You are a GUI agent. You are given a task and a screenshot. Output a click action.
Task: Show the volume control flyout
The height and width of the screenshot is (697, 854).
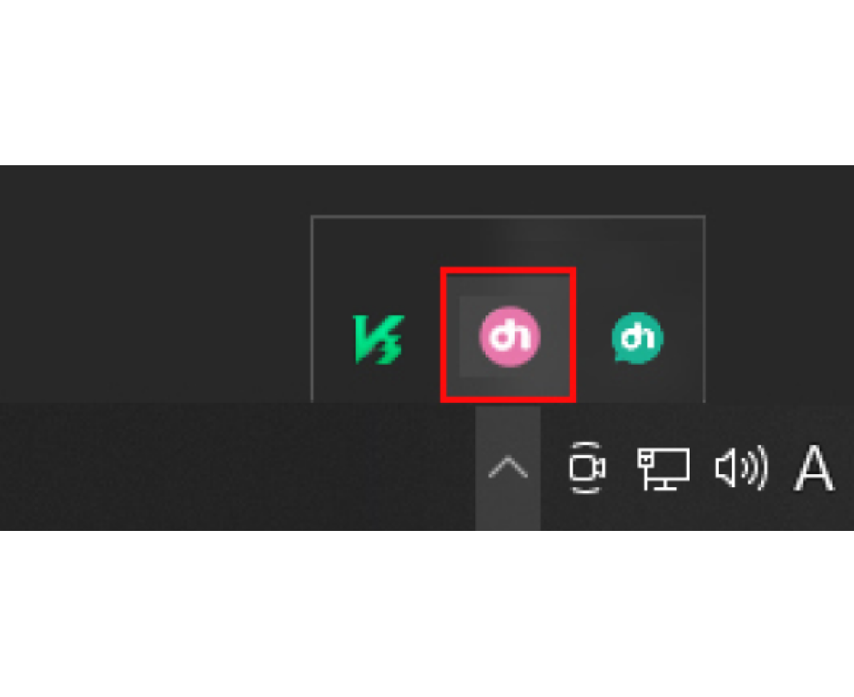tap(741, 467)
